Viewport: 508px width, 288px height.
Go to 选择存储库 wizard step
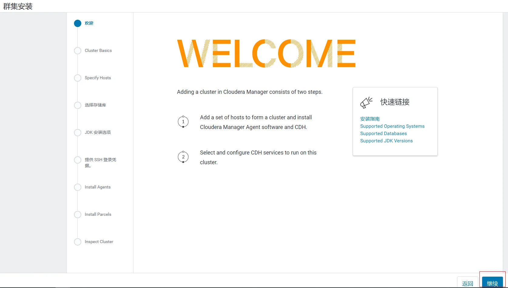(x=95, y=105)
